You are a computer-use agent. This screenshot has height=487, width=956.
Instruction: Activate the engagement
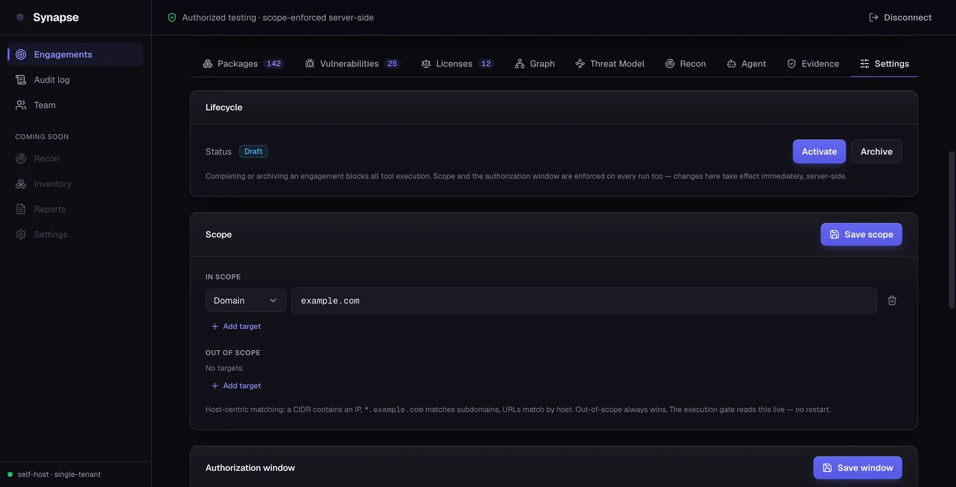819,152
